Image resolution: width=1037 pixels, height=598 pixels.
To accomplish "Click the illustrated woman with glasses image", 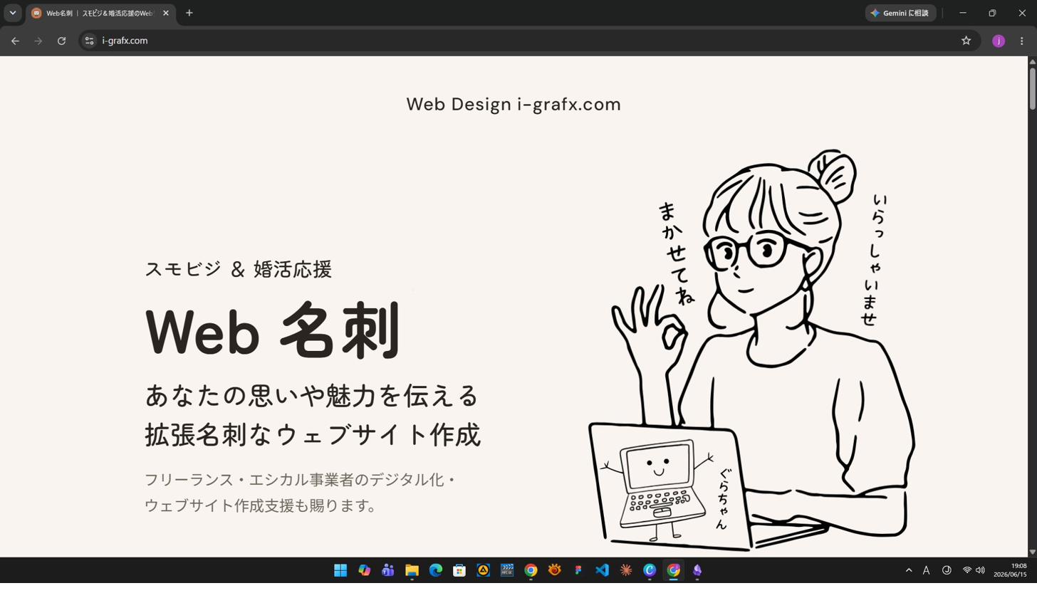I will coord(751,350).
